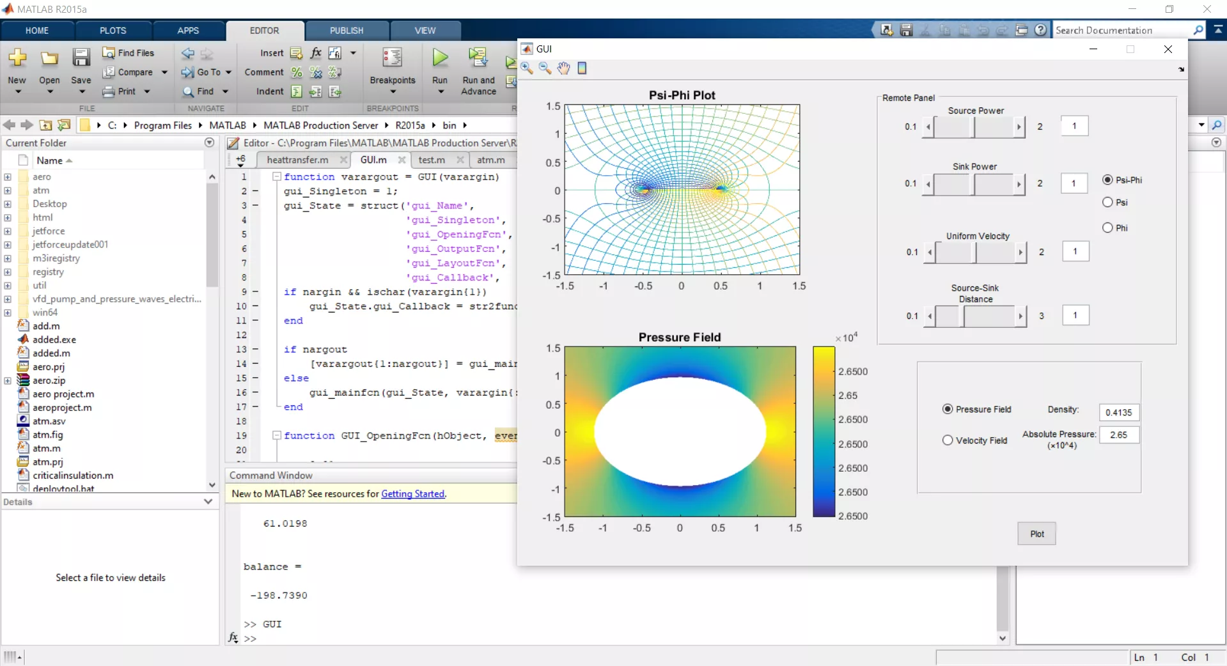Click Insert Colorbar icon in GUI toolbar
The image size is (1227, 666).
pyautogui.click(x=582, y=68)
